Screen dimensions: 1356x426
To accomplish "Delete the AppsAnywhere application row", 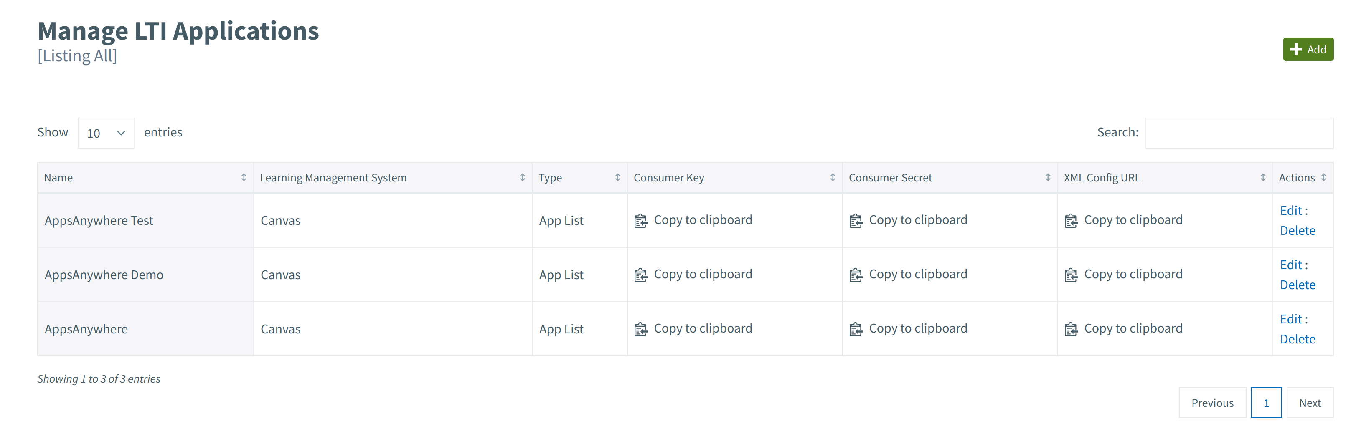I will 1298,339.
